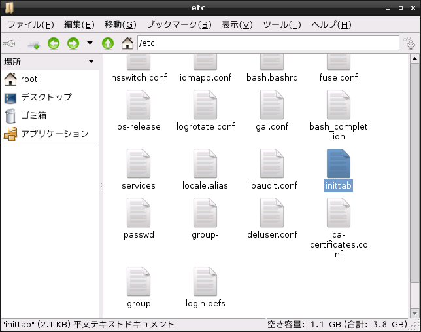Select root in the places list
The height and width of the screenshot is (332, 421).
(29, 79)
